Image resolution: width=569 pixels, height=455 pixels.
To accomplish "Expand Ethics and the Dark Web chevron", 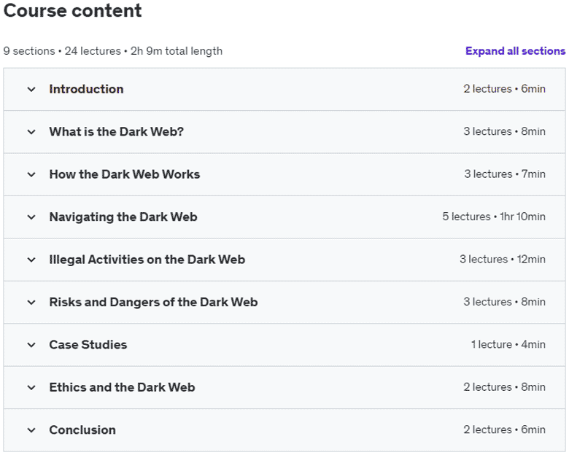I will coord(31,387).
